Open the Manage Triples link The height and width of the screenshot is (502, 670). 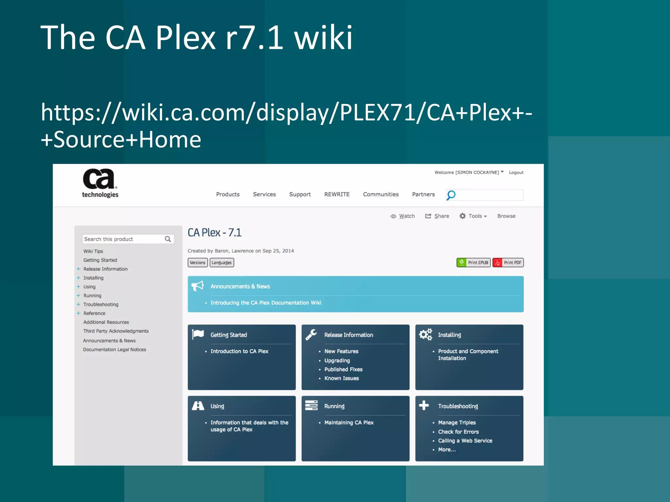click(457, 423)
